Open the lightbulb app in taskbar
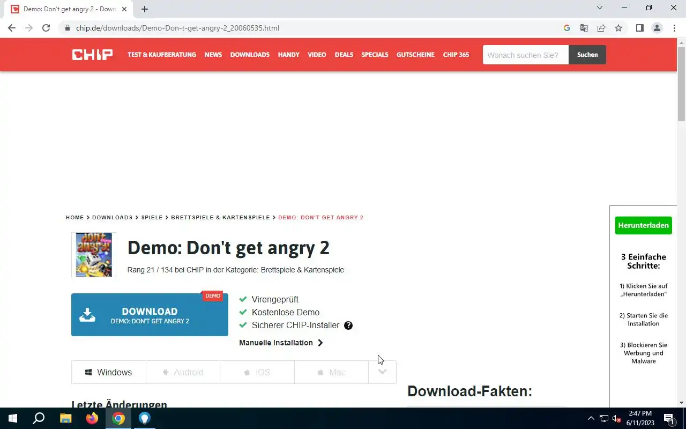Image resolution: width=686 pixels, height=429 pixels. coord(145,418)
